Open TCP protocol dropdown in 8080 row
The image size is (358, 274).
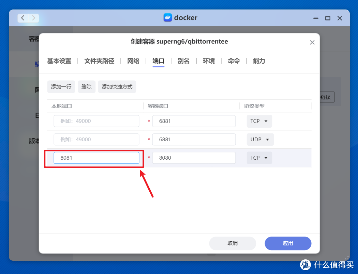click(x=259, y=158)
